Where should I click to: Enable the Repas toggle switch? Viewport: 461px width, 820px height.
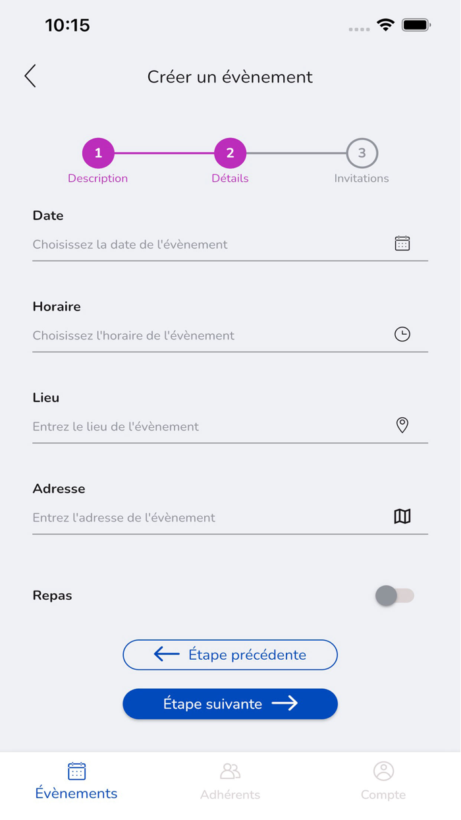(x=394, y=595)
